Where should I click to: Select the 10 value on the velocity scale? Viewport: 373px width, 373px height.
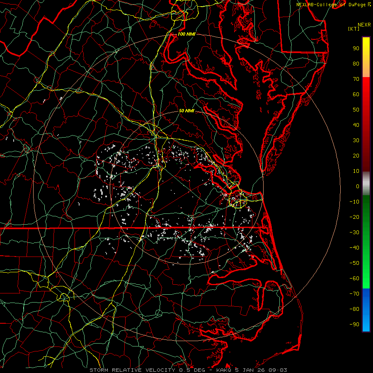356,171
